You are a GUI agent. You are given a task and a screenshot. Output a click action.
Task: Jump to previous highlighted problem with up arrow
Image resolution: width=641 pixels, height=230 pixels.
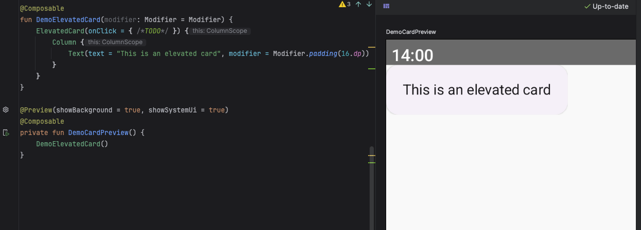358,5
